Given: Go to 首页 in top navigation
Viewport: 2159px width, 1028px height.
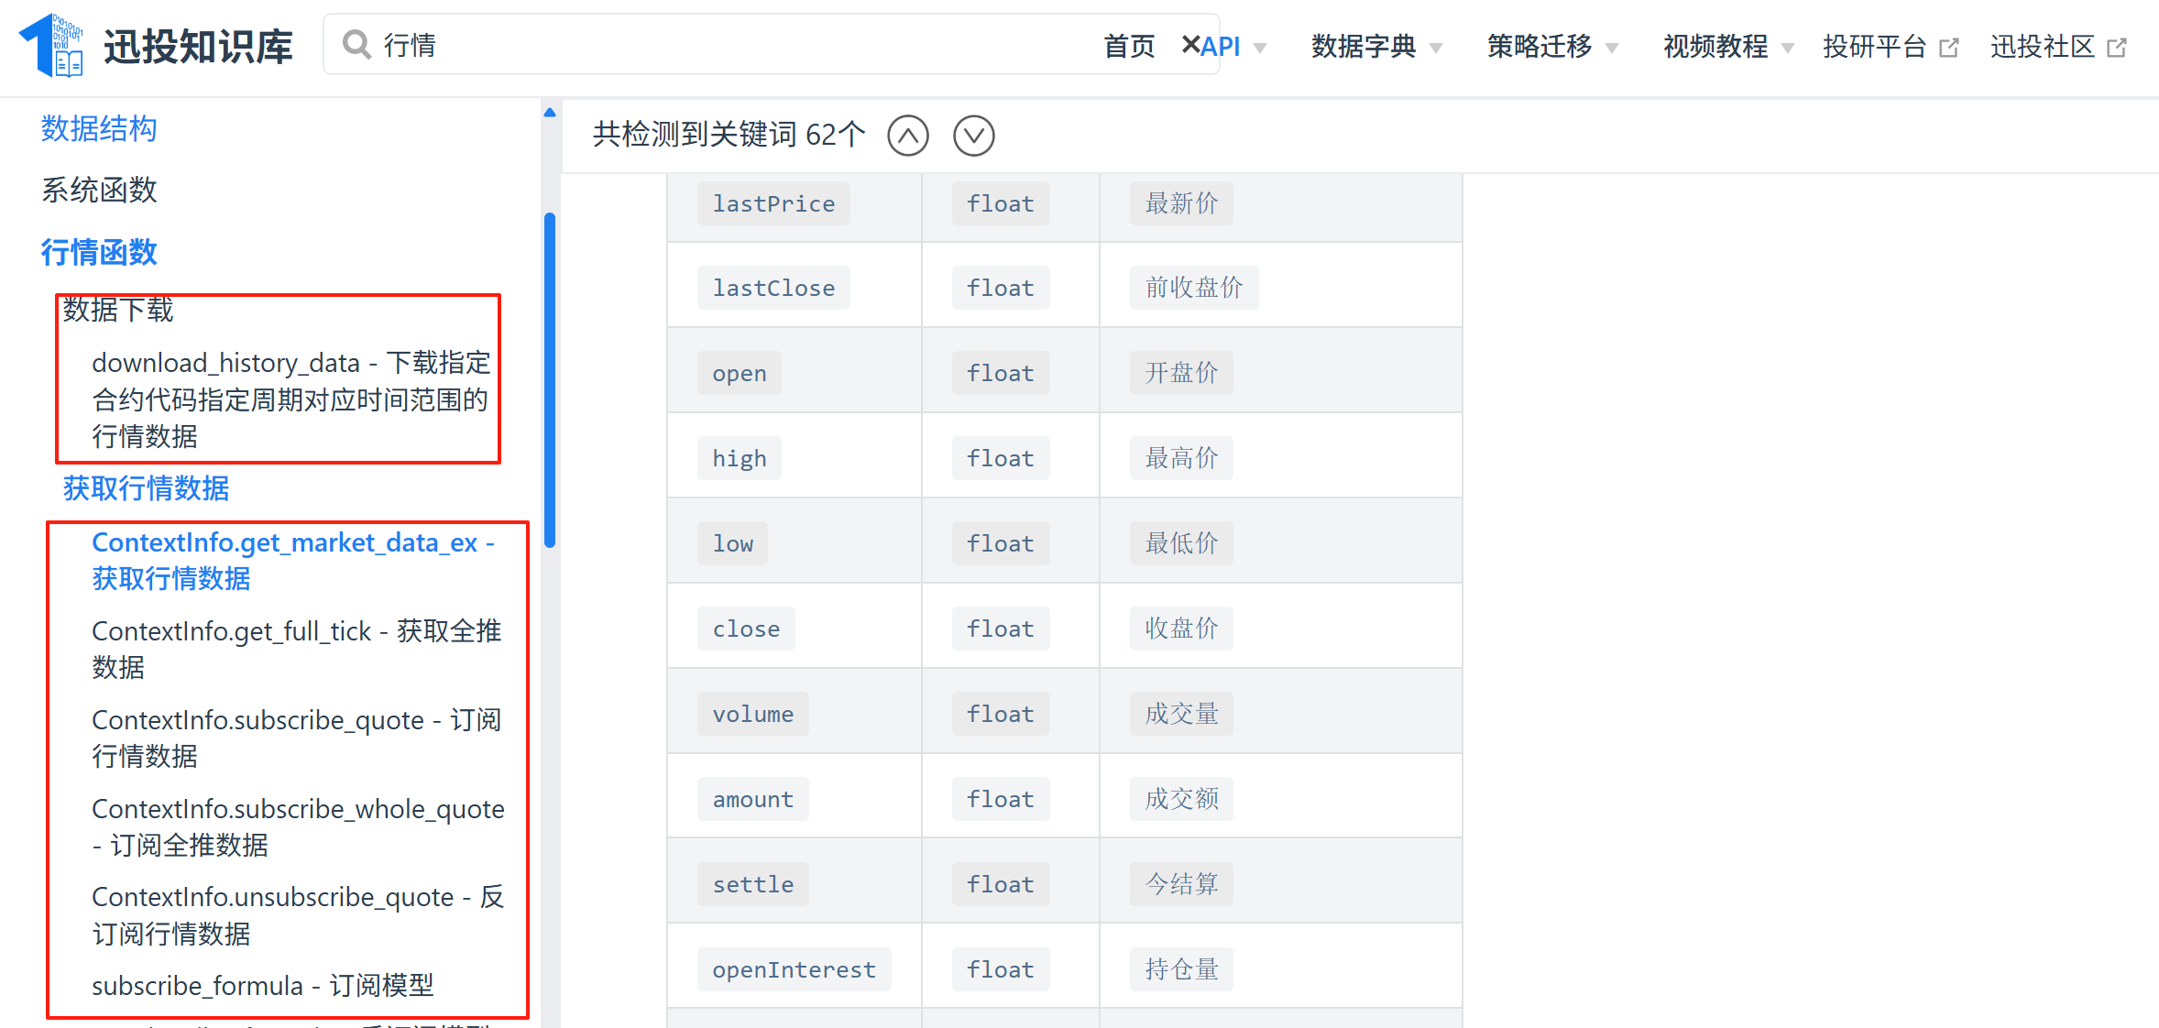Looking at the screenshot, I should (1128, 46).
